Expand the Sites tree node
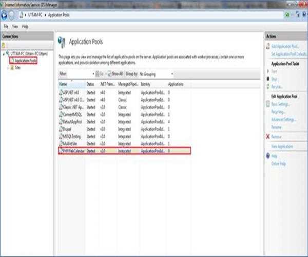This screenshot has height=257, width=308. point(8,67)
